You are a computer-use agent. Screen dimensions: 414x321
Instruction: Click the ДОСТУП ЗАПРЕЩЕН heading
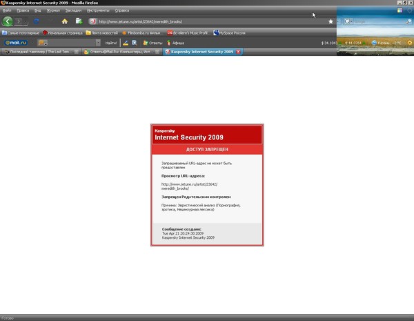[x=207, y=149]
